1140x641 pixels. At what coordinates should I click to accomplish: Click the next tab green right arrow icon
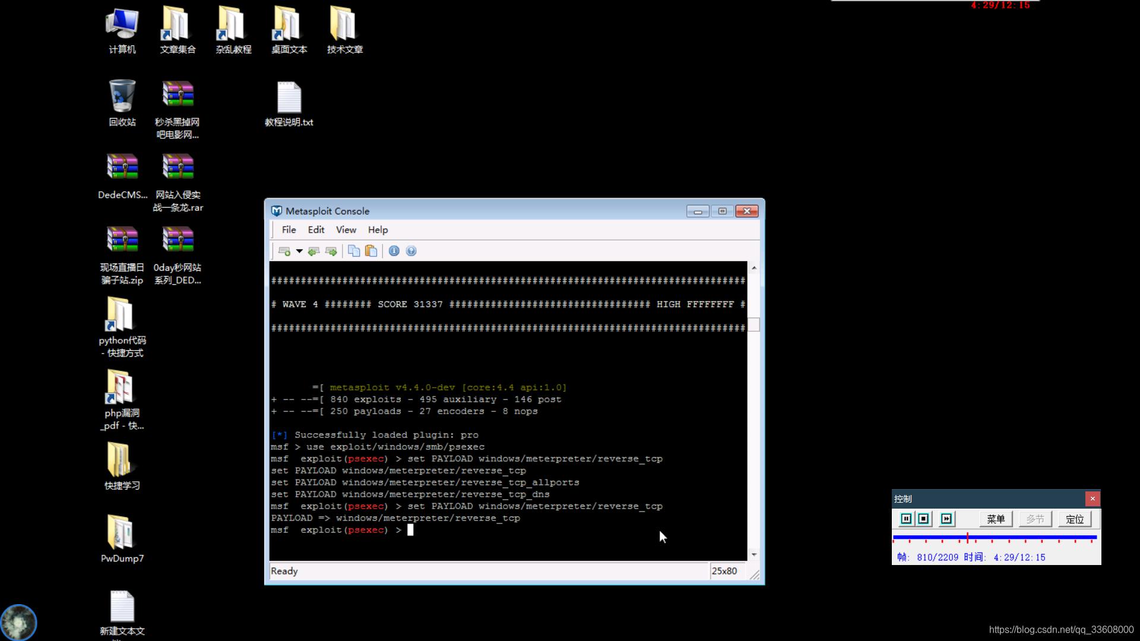331,251
